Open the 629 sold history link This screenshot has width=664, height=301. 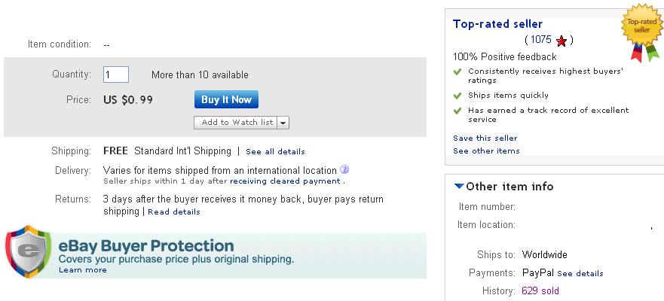pyautogui.click(x=540, y=290)
